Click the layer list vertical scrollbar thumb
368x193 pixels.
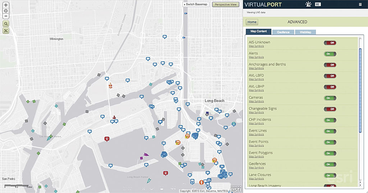[360, 91]
